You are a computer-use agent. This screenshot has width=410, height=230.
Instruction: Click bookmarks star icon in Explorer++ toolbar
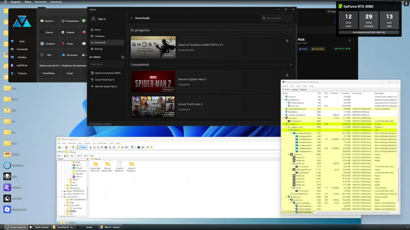[x=152, y=147]
